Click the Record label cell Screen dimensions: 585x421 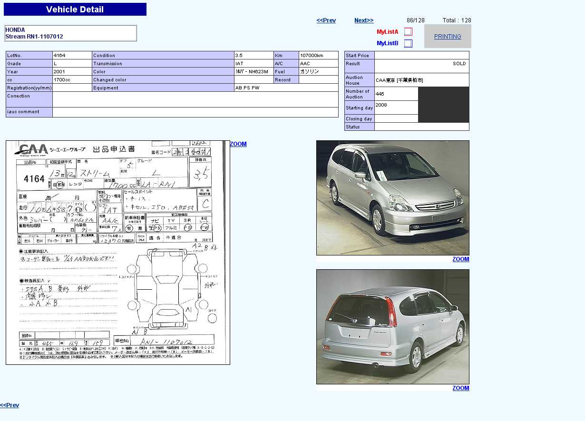[x=286, y=80]
